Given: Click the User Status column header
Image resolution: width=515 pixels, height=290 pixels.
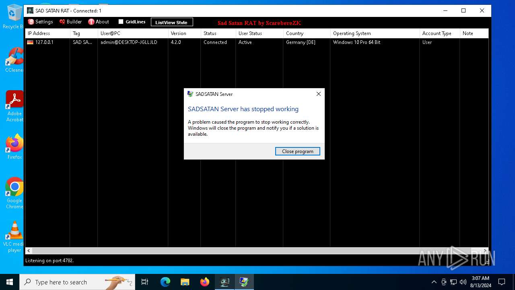Looking at the screenshot, I should tap(260, 33).
